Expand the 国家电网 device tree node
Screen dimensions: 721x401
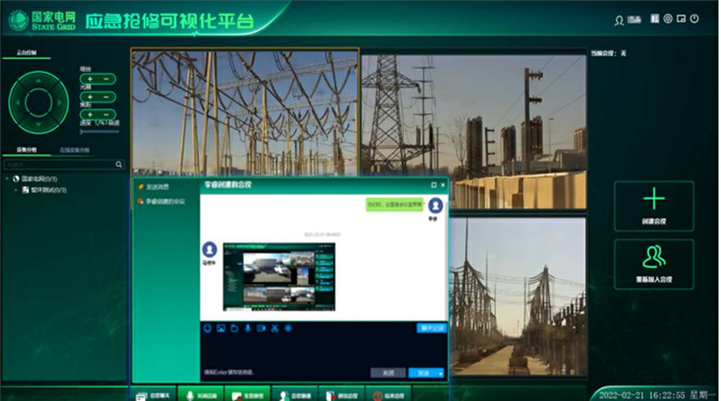[7, 178]
